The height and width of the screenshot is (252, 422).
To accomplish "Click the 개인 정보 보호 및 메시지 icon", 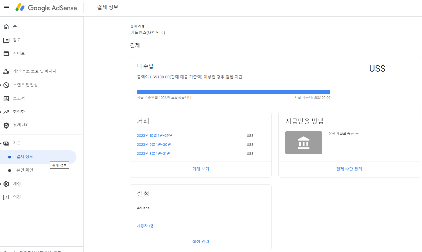I will click(6, 71).
